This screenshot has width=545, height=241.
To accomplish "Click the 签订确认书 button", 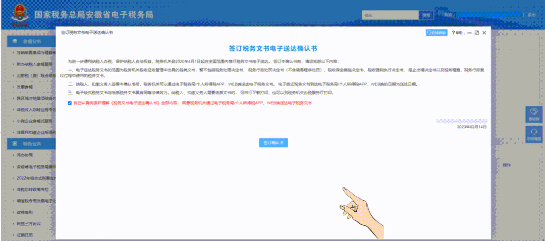I will coord(273,143).
